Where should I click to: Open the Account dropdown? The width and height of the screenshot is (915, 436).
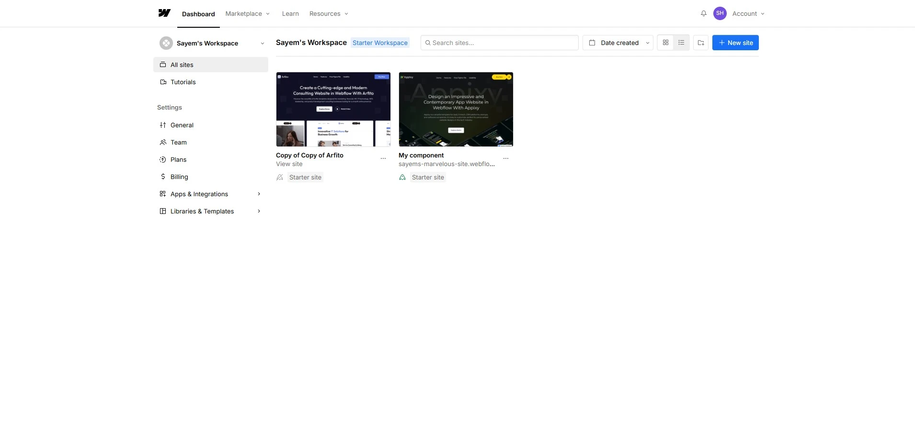[748, 14]
